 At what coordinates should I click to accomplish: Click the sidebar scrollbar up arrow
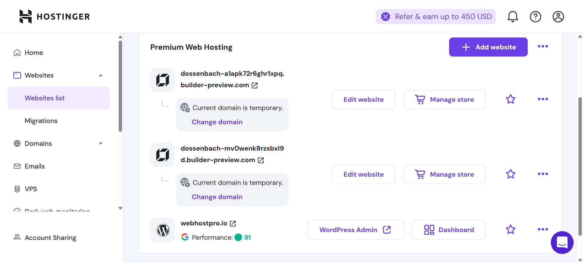(x=120, y=37)
